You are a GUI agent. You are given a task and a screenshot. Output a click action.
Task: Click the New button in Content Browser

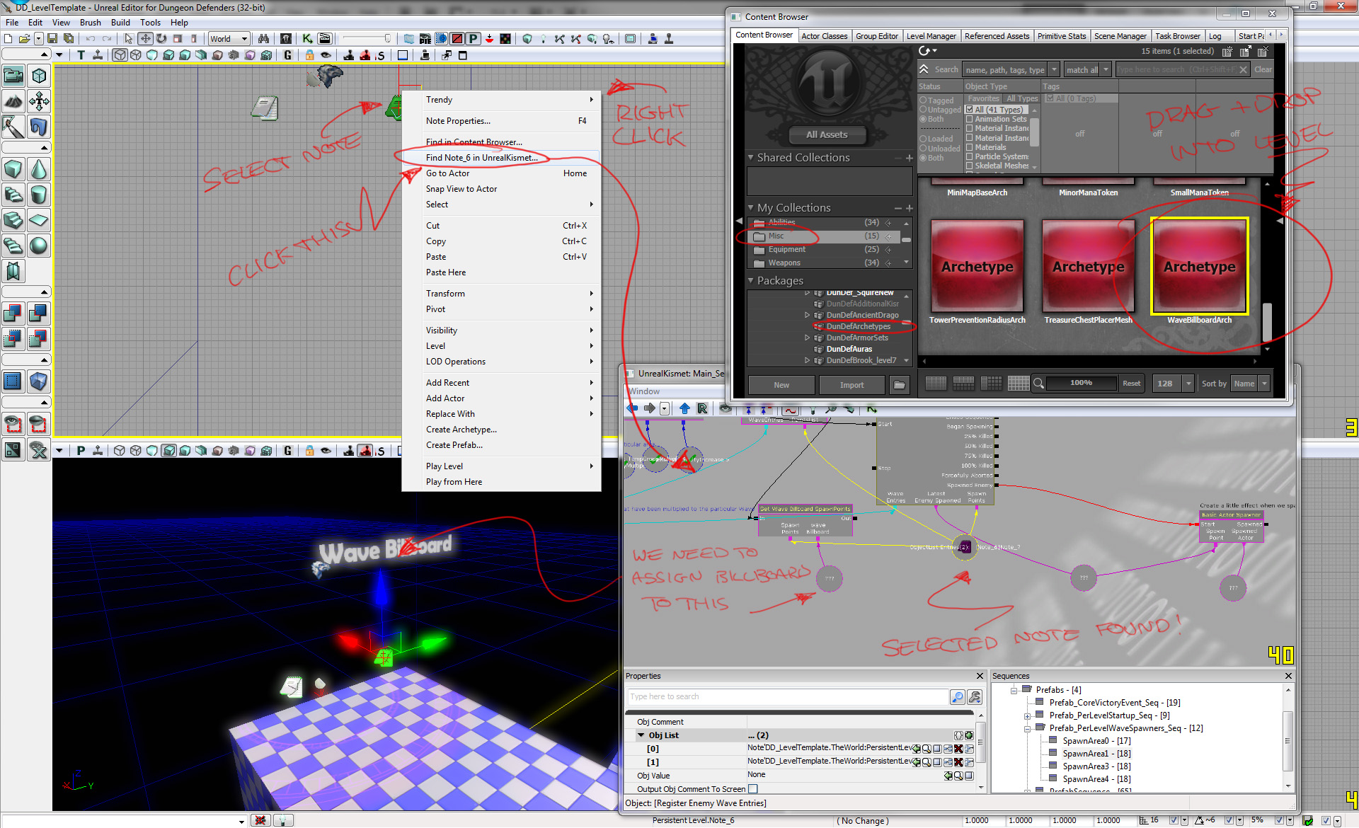coord(781,385)
